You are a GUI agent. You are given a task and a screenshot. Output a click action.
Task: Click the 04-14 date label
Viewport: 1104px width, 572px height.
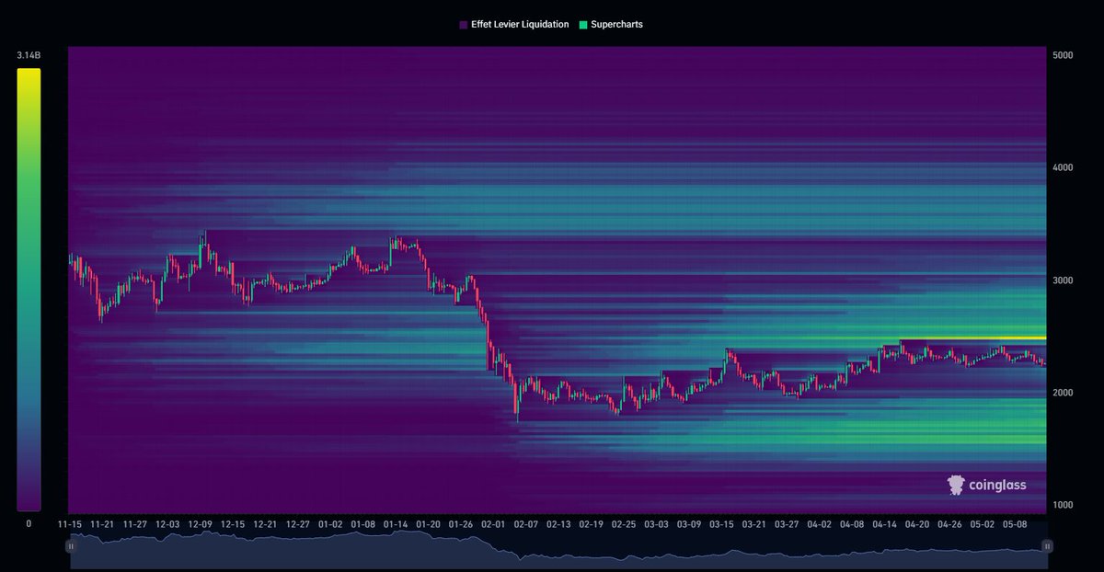885,524
